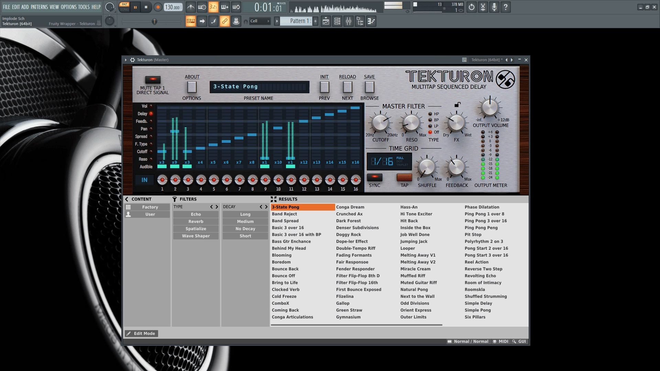The width and height of the screenshot is (660, 371).
Task: Open the Cell snap dropdown
Action: (260, 21)
